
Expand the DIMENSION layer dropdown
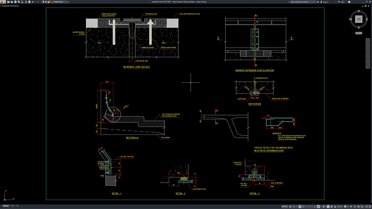pos(67,2)
